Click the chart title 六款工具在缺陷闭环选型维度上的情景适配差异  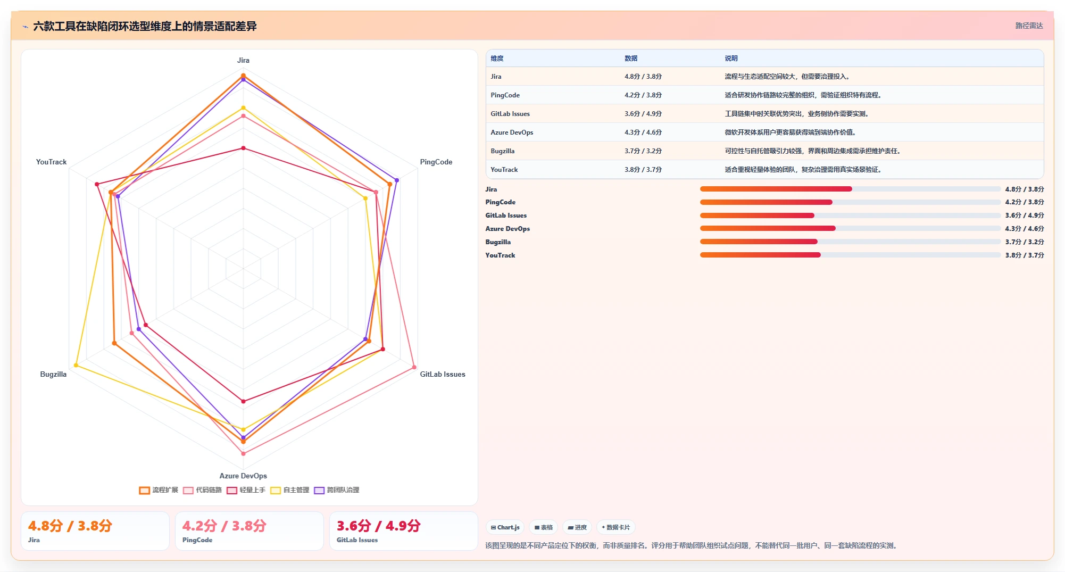pos(145,26)
